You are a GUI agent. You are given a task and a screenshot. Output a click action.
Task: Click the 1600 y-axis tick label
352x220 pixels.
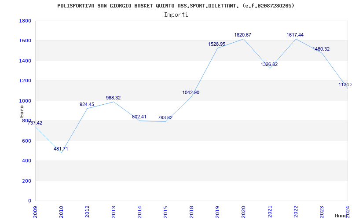coord(25,41)
